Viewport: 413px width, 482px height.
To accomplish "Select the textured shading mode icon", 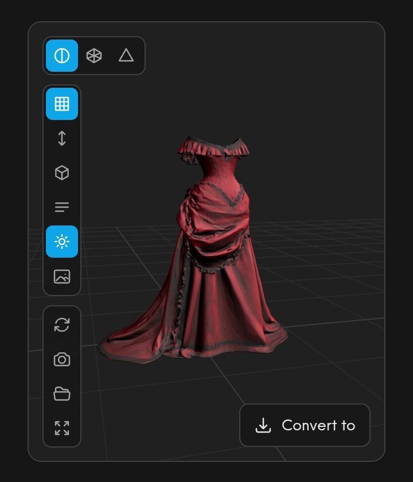I will [62, 56].
